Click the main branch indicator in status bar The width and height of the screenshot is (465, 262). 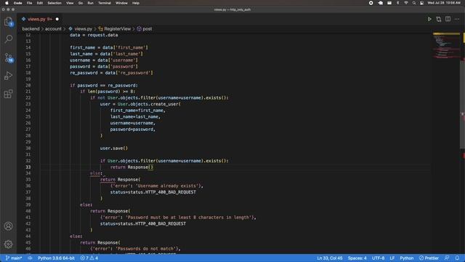[14, 258]
